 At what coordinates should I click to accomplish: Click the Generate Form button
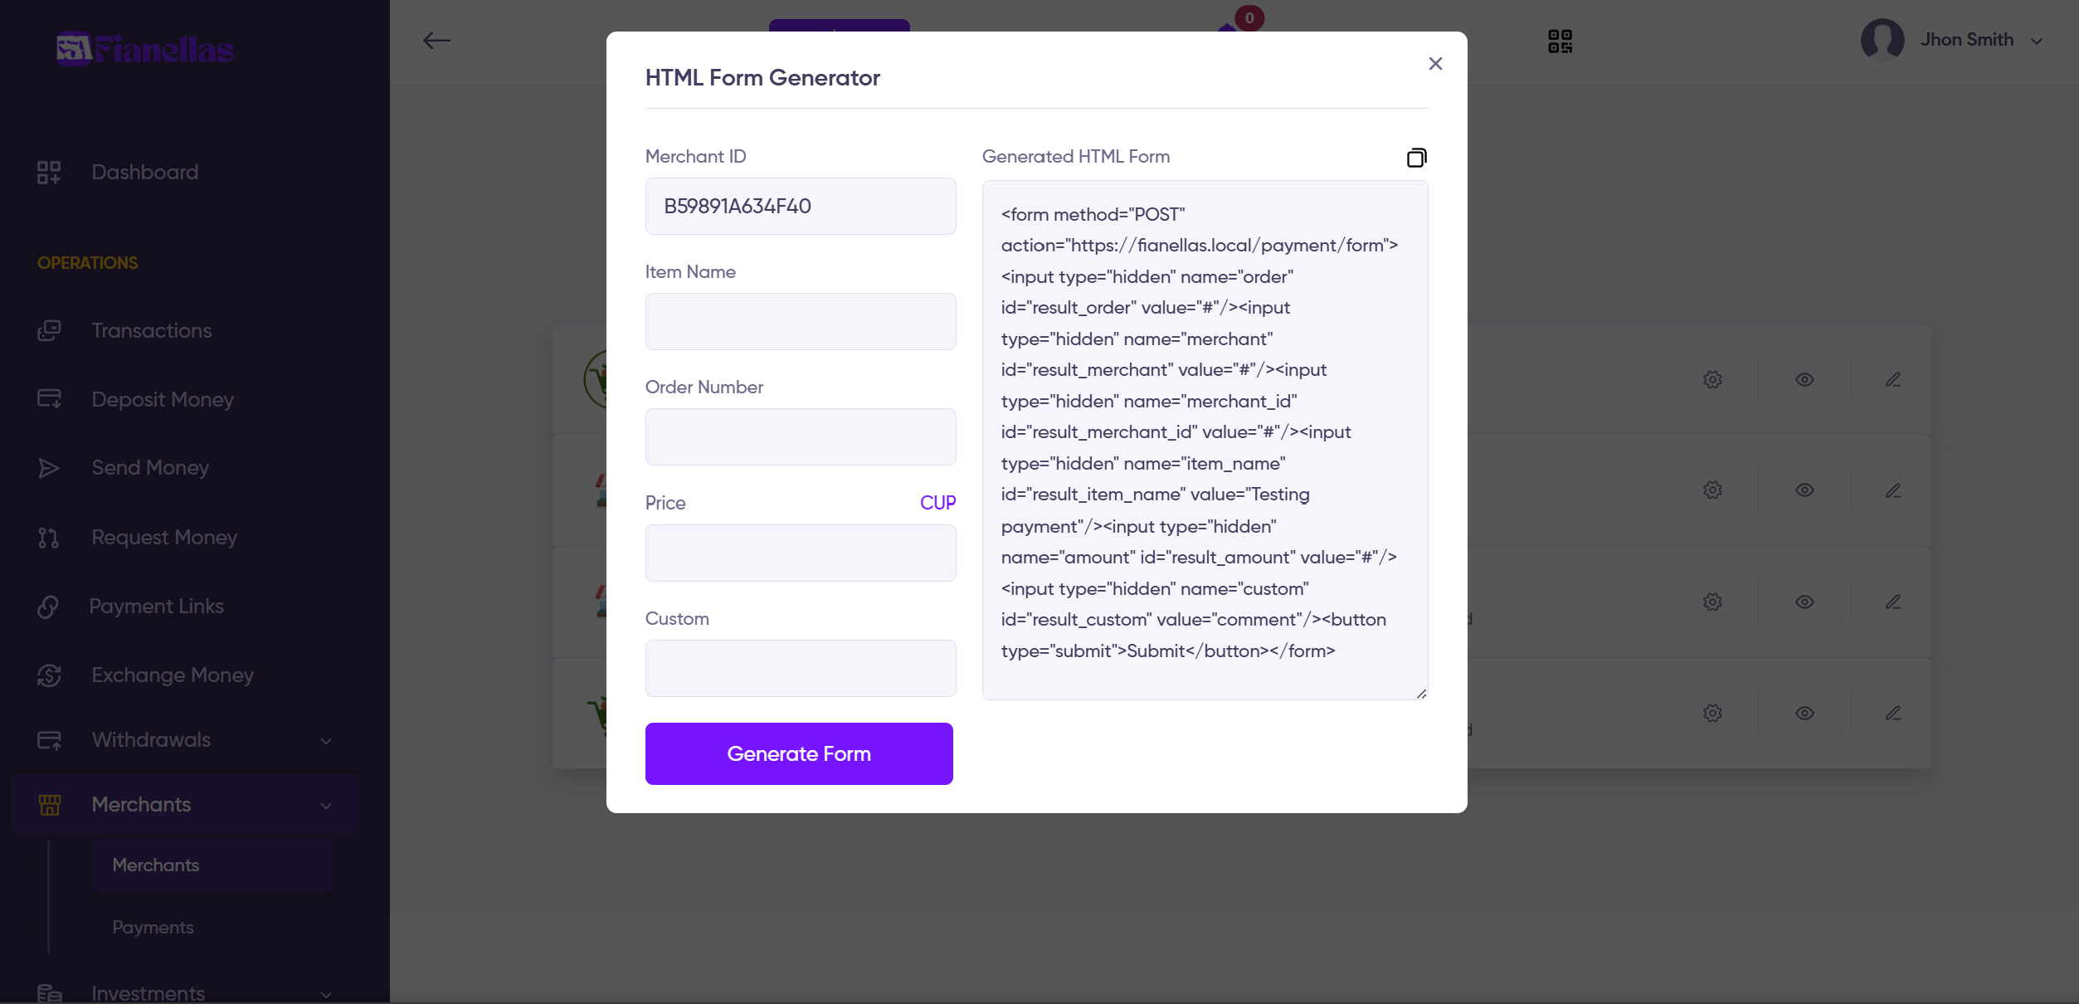tap(799, 754)
